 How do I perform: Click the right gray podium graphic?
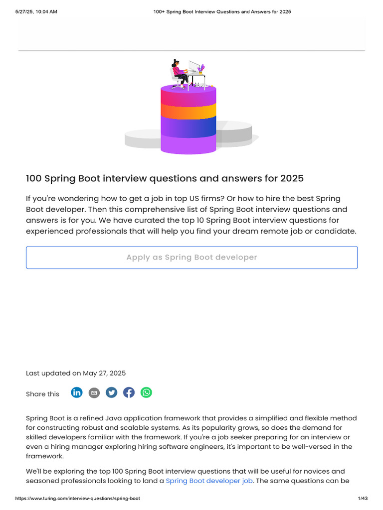[x=234, y=131]
